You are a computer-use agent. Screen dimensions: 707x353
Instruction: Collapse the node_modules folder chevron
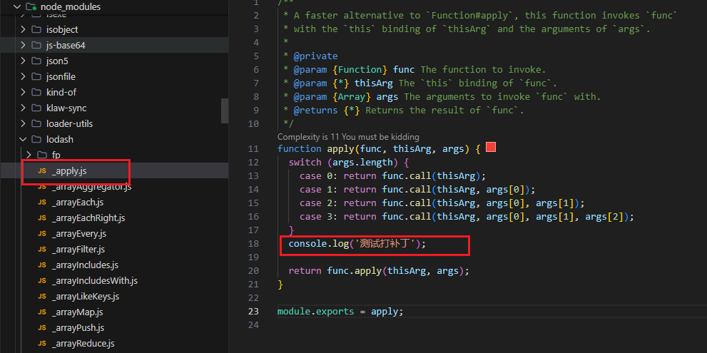click(17, 6)
